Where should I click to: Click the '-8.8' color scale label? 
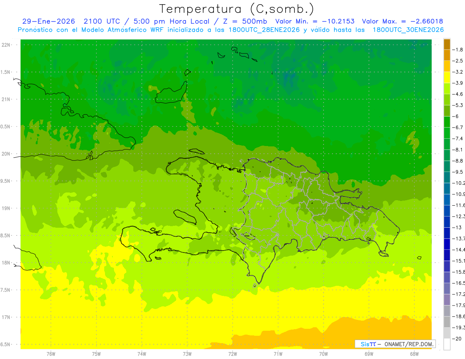click(x=457, y=161)
